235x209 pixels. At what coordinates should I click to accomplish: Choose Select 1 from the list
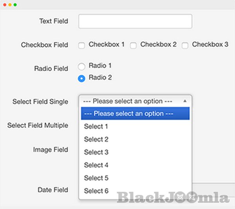tap(96, 127)
